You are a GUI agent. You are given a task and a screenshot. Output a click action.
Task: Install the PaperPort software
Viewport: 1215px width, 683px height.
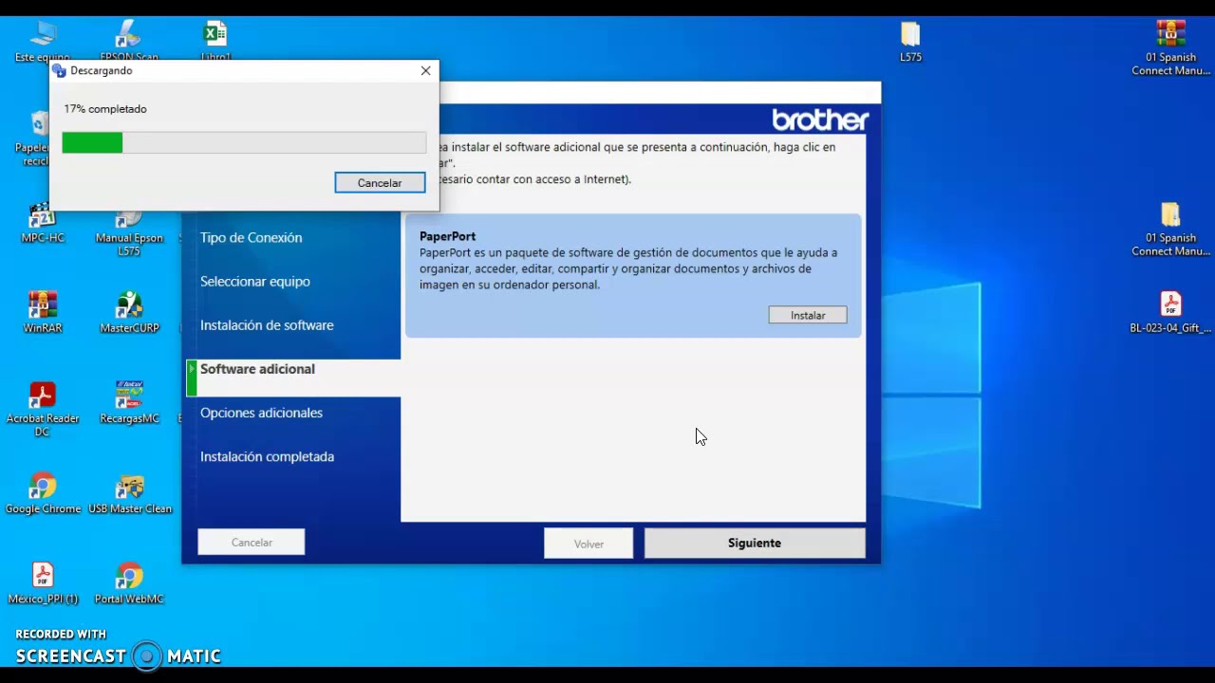click(808, 315)
